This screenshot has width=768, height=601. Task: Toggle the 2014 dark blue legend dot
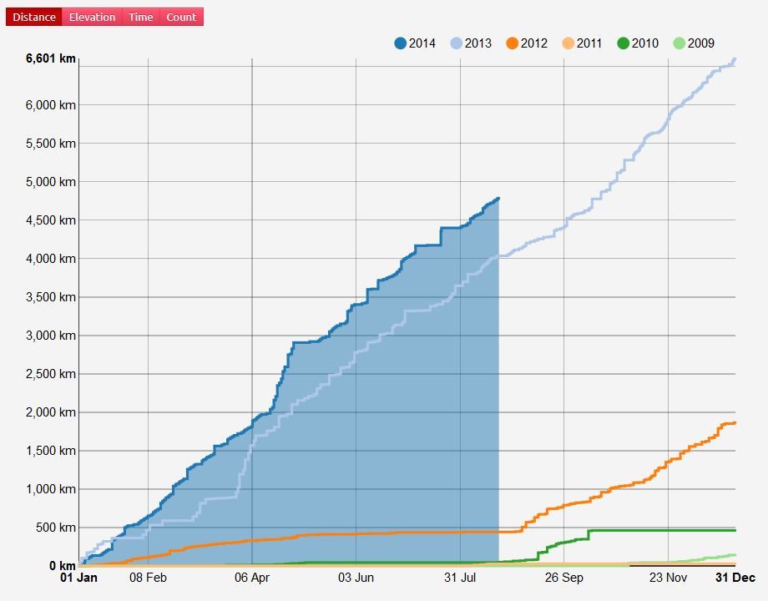coord(401,43)
